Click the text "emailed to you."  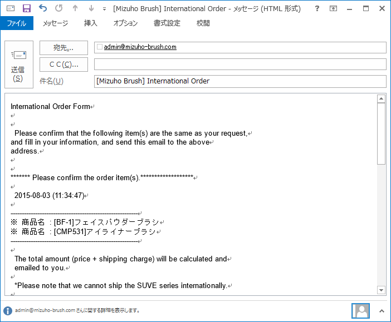tap(40, 268)
